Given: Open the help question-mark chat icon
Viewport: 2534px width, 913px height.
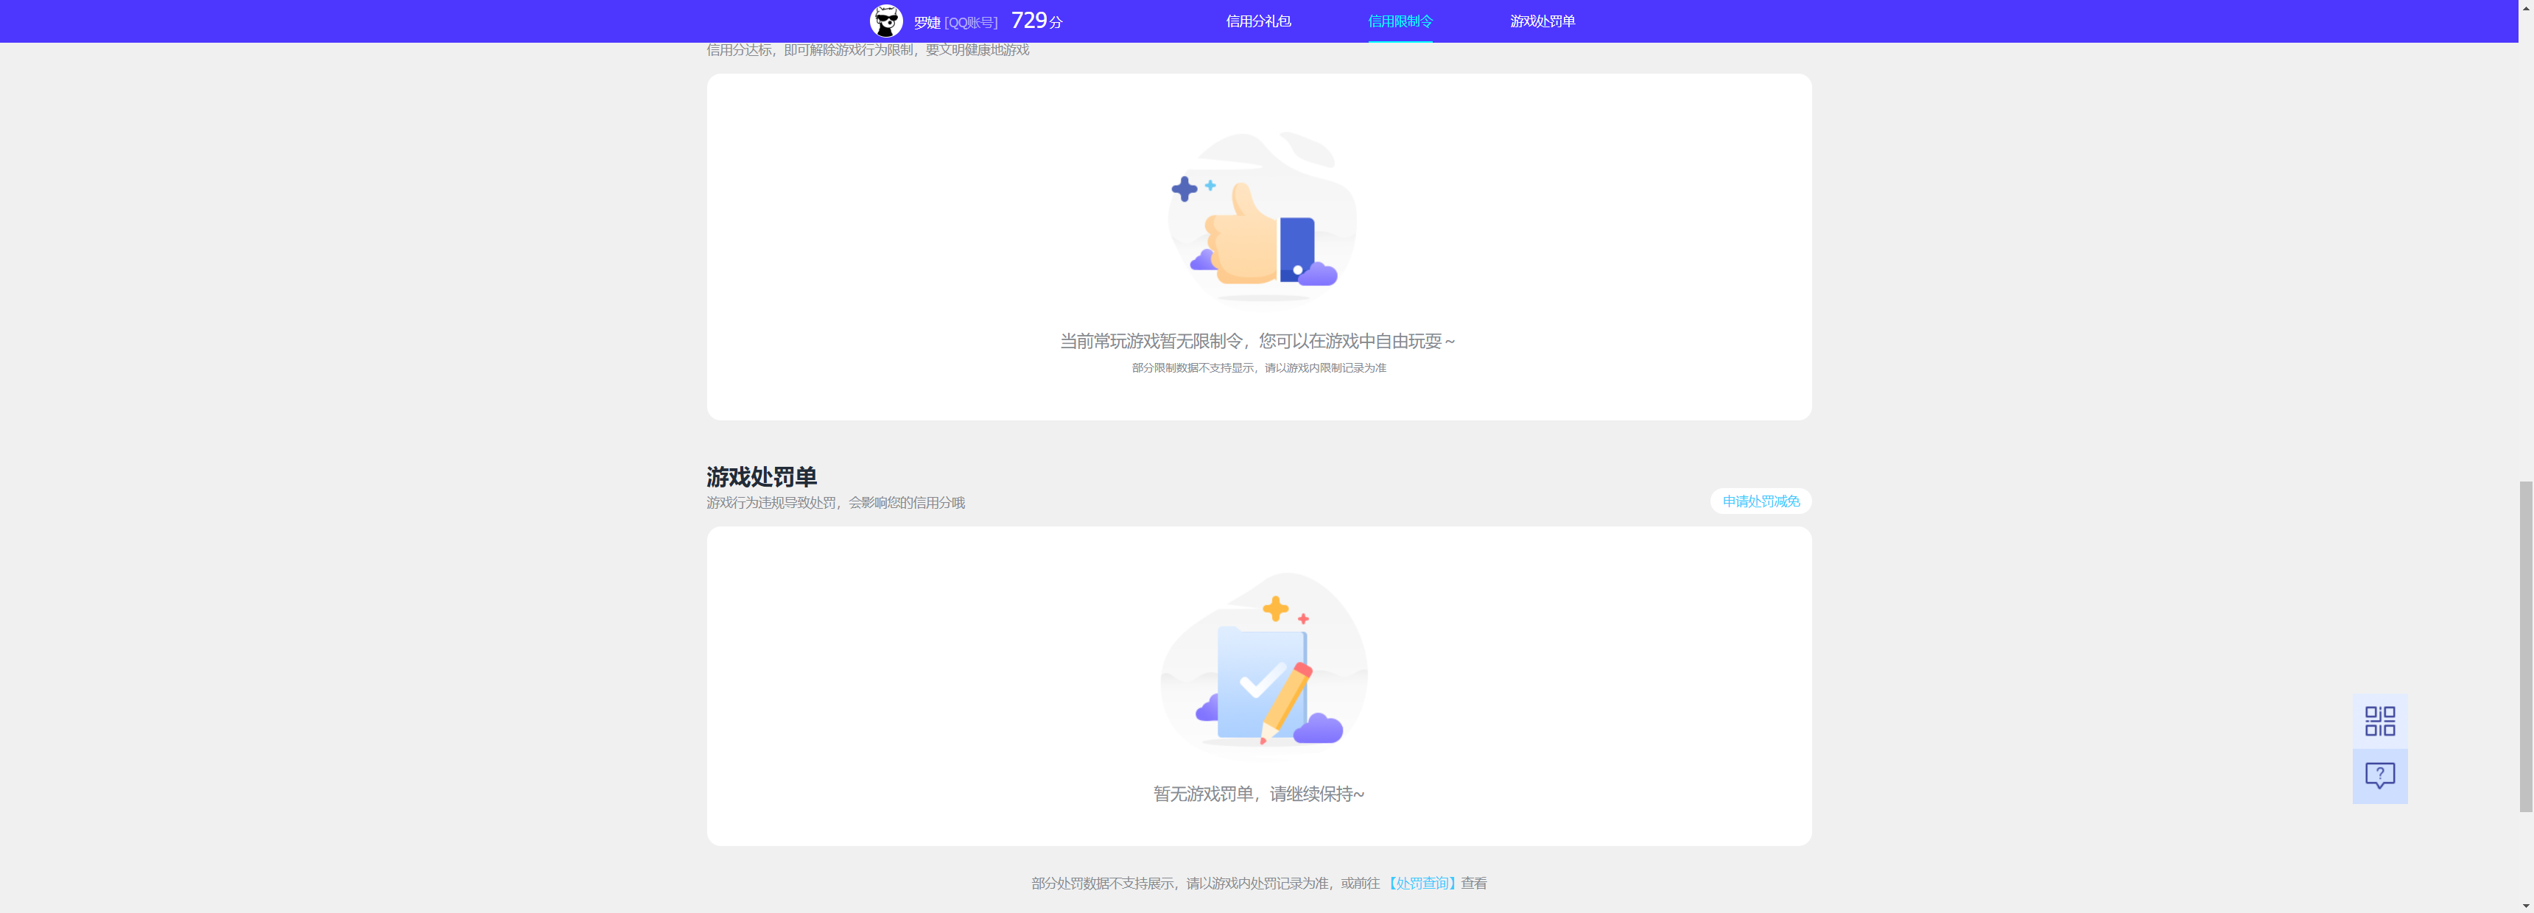Looking at the screenshot, I should (2379, 776).
